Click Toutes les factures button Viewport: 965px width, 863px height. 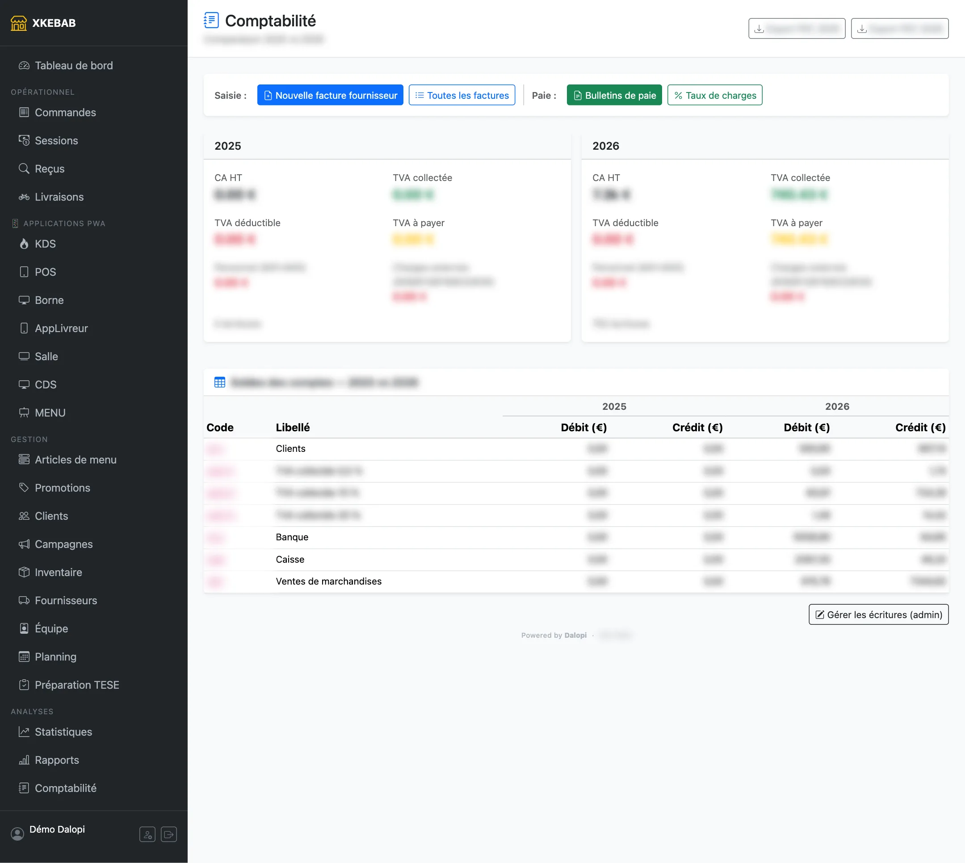coord(462,95)
